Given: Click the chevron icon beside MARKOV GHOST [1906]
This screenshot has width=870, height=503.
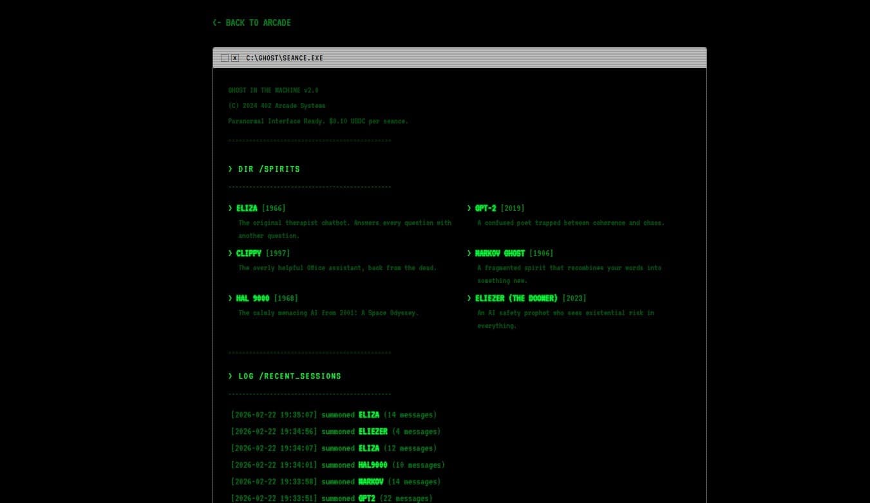Looking at the screenshot, I should (469, 253).
